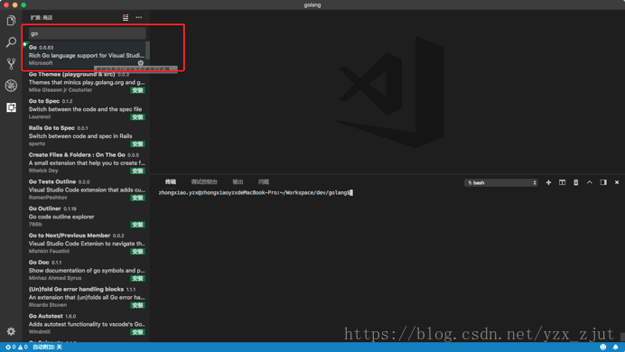Close the terminal panel
Image resolution: width=625 pixels, height=352 pixels.
[x=617, y=182]
